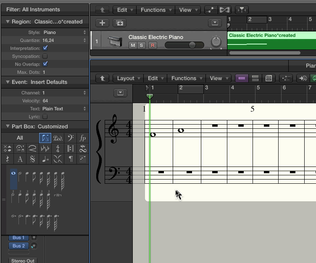Screen dimensions: 316x263
Task: Enable the Syncopation checkbox
Action: pyautogui.click(x=45, y=56)
